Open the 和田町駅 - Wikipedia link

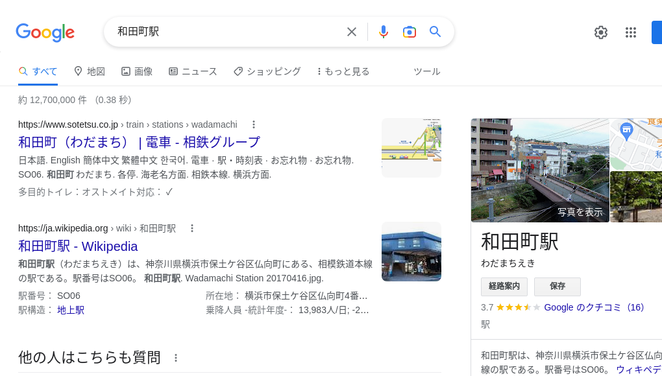click(x=78, y=246)
